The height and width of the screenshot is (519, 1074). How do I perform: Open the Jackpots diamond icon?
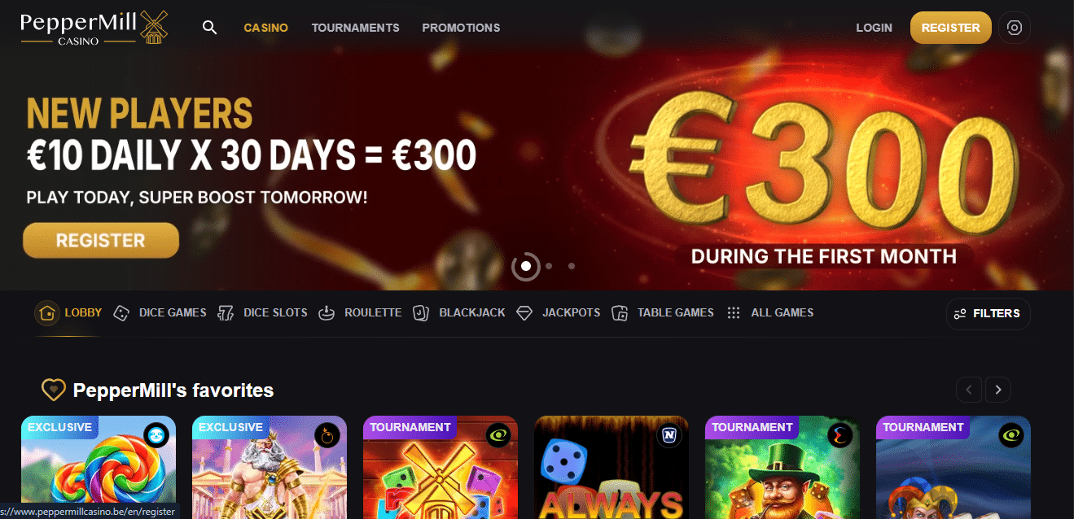[x=524, y=313]
